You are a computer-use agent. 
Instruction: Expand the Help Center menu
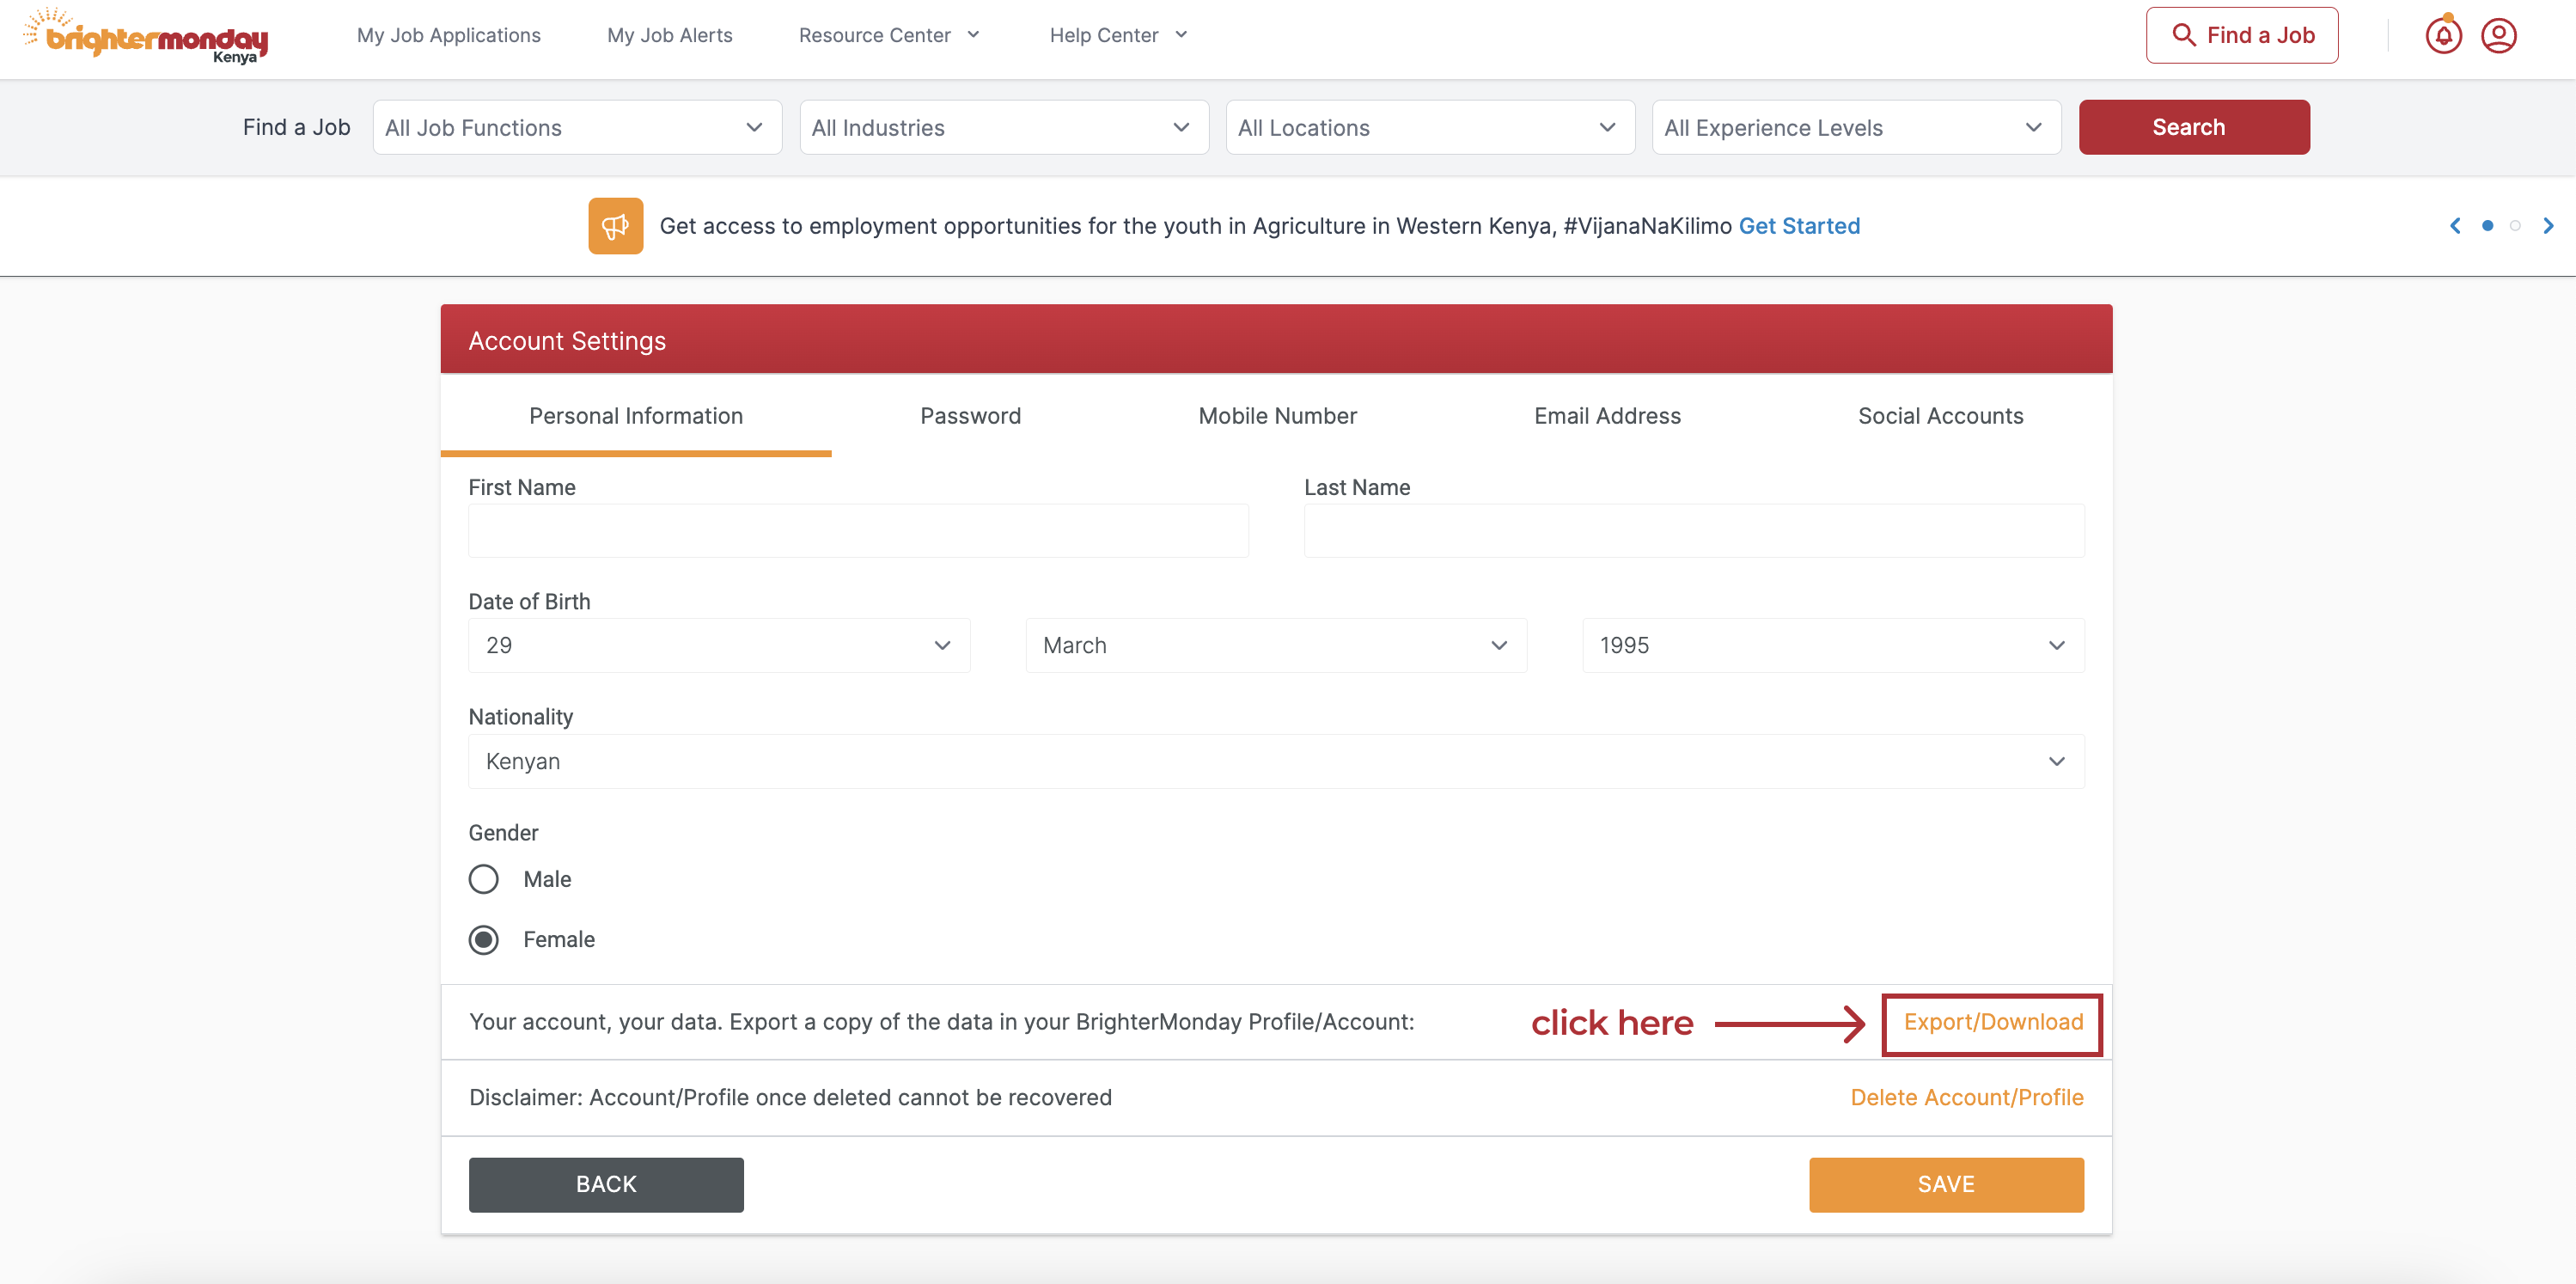[1118, 35]
